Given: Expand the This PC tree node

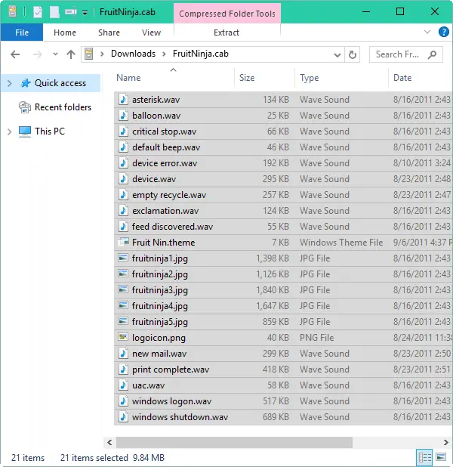Looking at the screenshot, I should coord(10,131).
